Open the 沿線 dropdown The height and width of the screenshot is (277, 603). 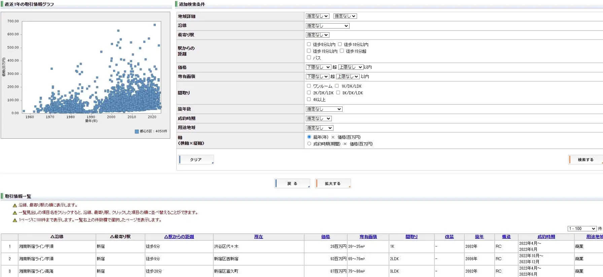point(327,26)
